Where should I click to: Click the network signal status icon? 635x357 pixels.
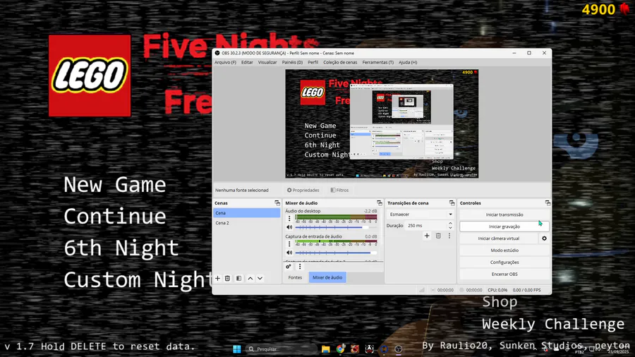pos(422,290)
